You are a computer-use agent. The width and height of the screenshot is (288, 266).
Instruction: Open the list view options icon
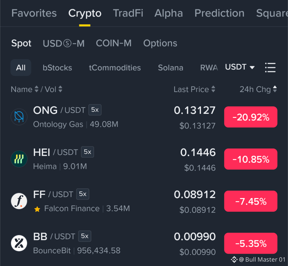coord(270,67)
